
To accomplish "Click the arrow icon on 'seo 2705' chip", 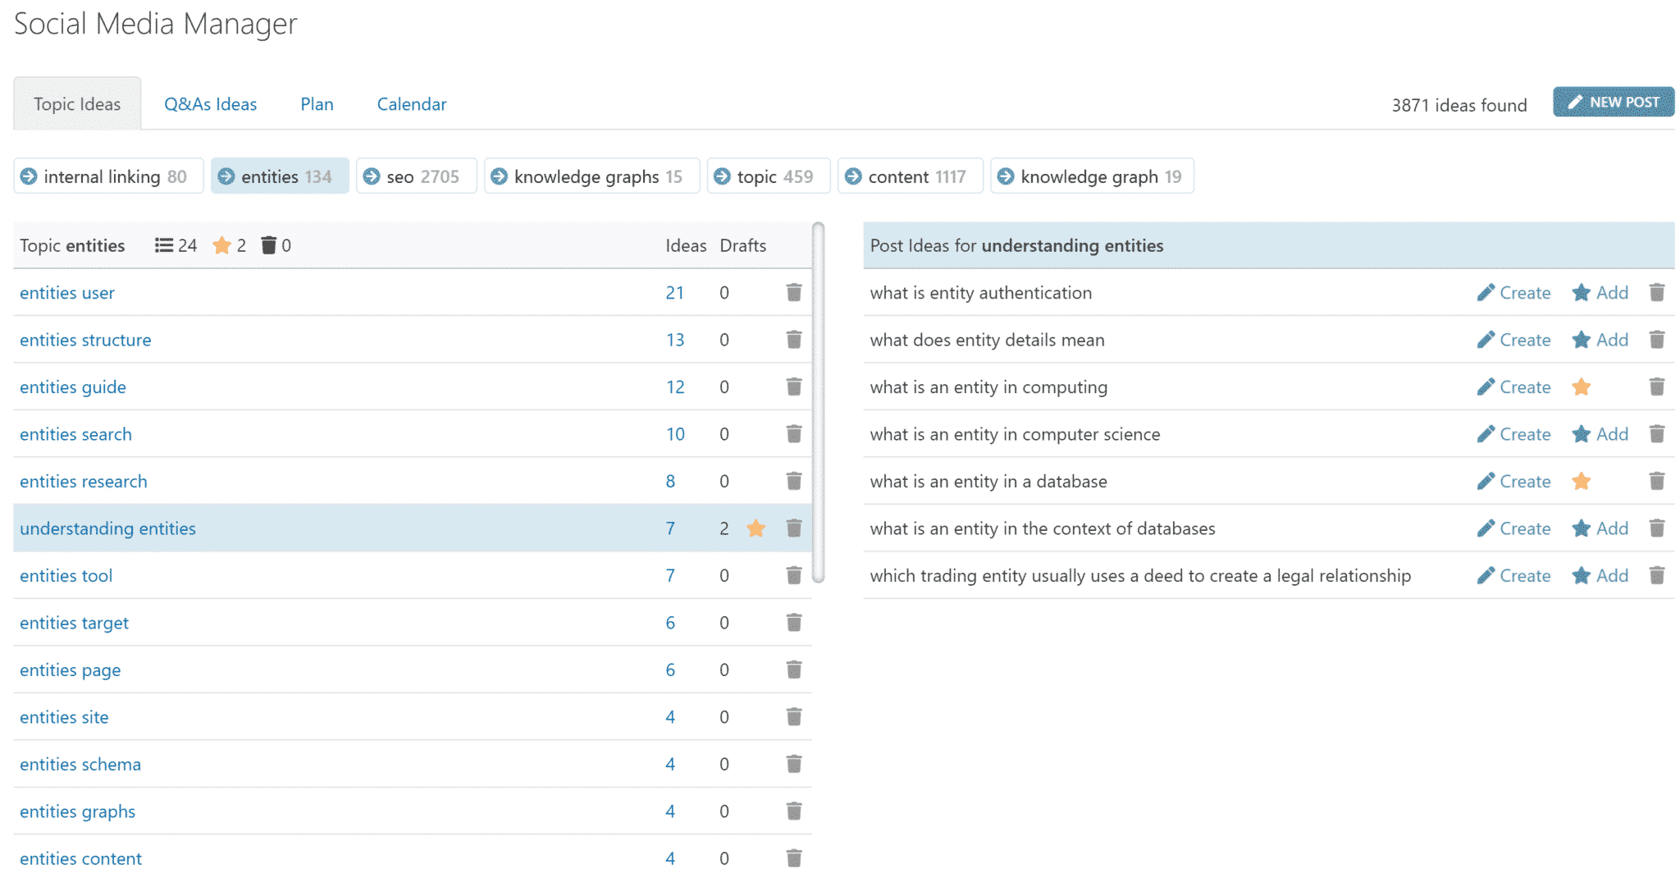I will [372, 176].
